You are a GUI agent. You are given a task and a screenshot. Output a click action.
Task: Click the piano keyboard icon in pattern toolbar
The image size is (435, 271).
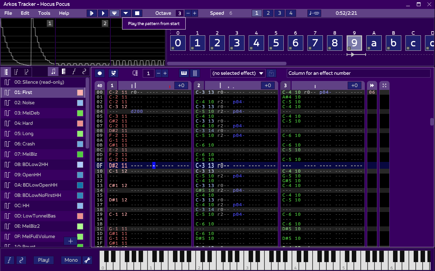pos(184,73)
